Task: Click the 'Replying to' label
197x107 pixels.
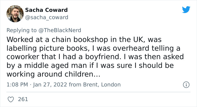Action: pyautogui.click(x=21, y=30)
